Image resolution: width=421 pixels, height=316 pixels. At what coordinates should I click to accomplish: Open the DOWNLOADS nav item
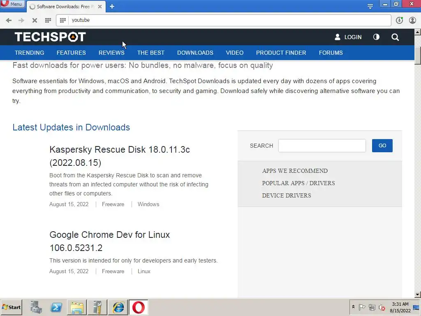(195, 53)
